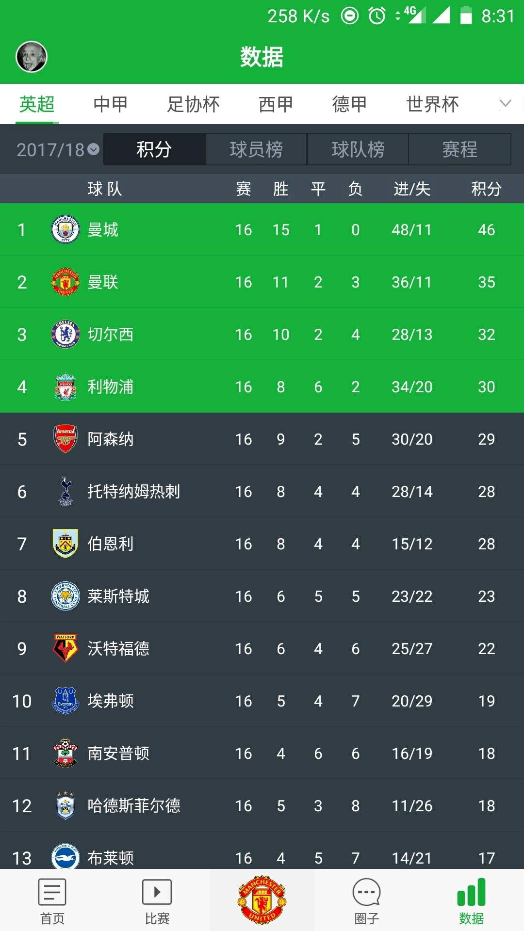
Task: Open the 圈子 community icon
Action: [367, 899]
